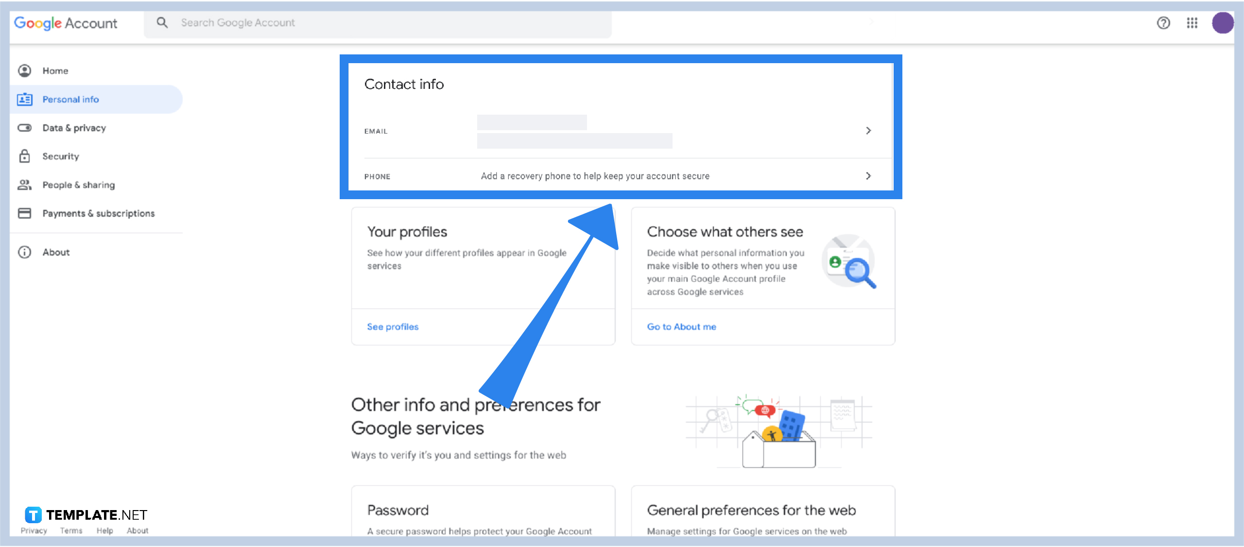Viewport: 1244px width, 547px height.
Task: Click the Help question mark icon
Action: [1163, 23]
